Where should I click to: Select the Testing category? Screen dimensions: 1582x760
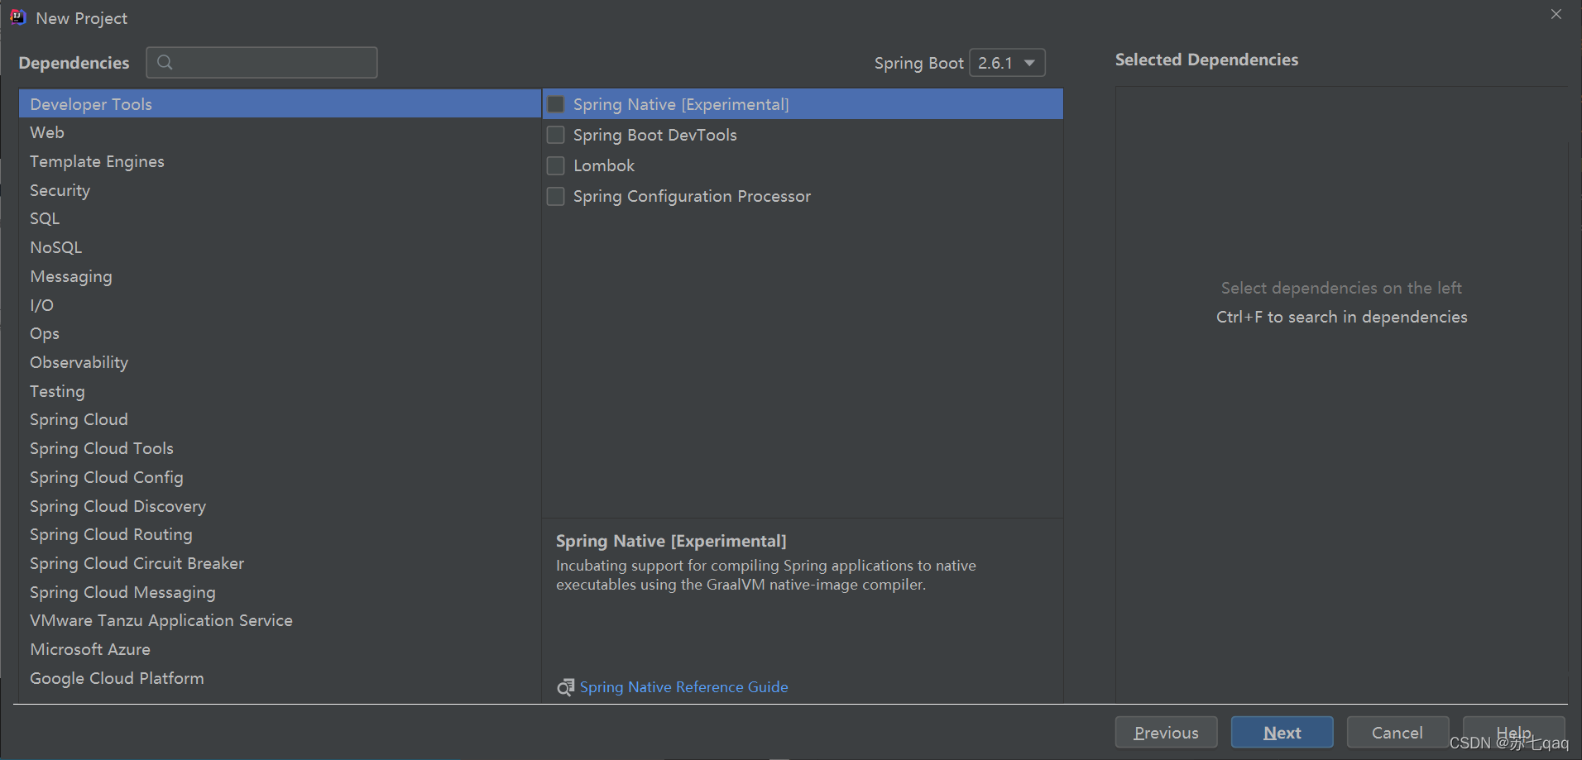pos(57,390)
